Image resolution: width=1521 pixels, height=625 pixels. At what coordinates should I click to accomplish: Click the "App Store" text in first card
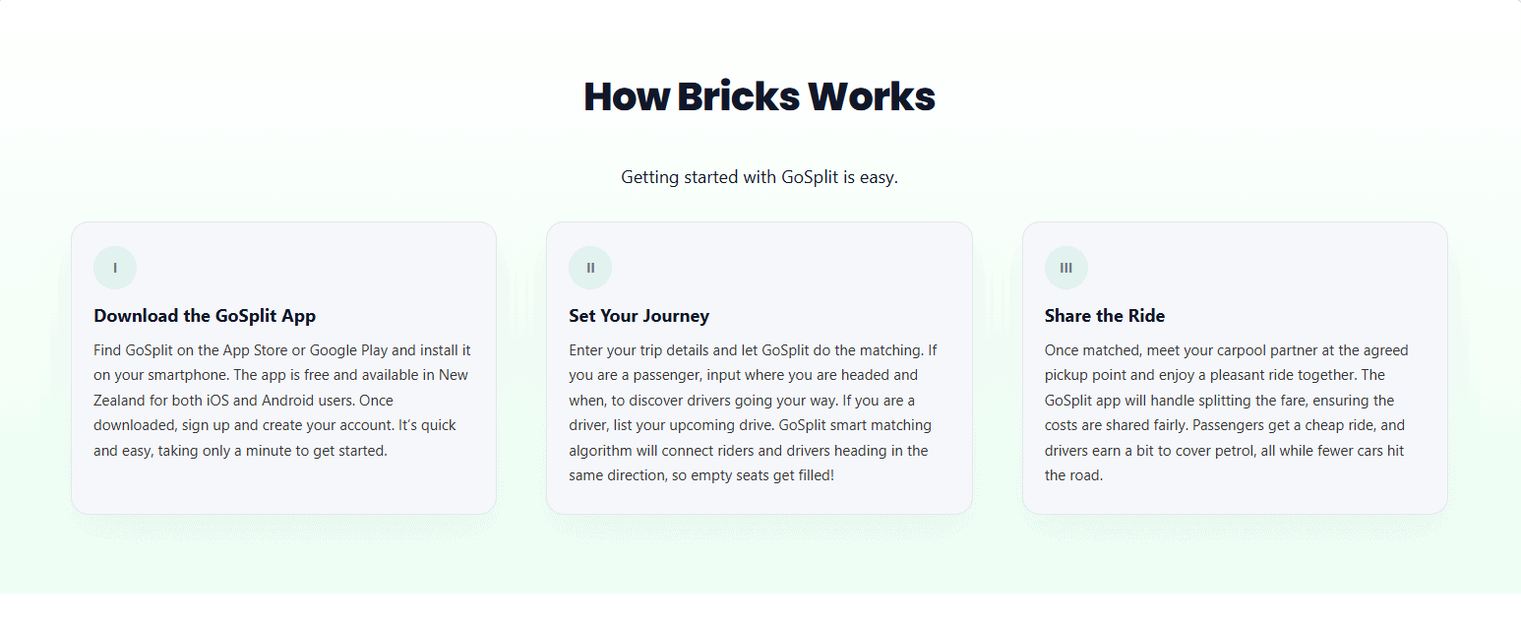coord(252,350)
